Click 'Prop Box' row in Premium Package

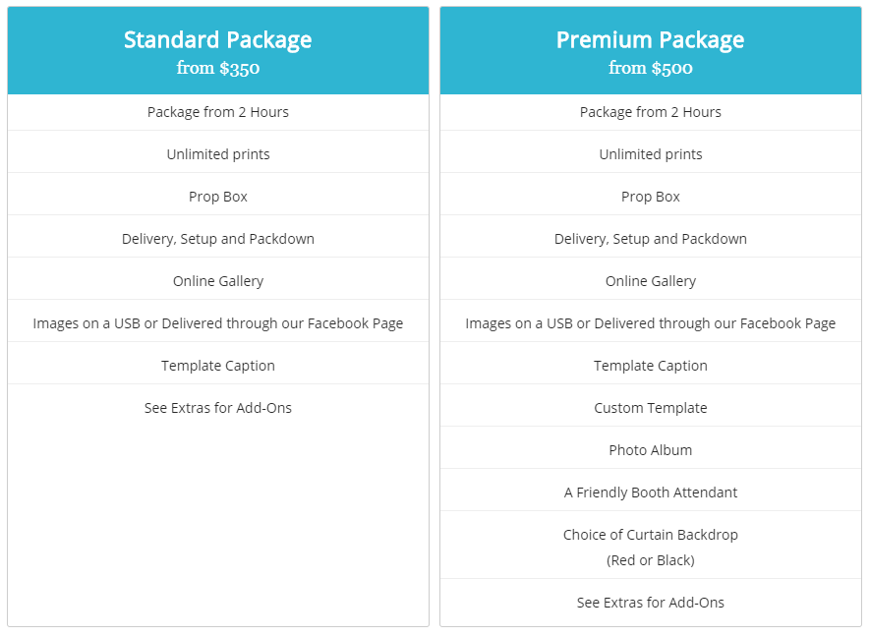pos(650,197)
